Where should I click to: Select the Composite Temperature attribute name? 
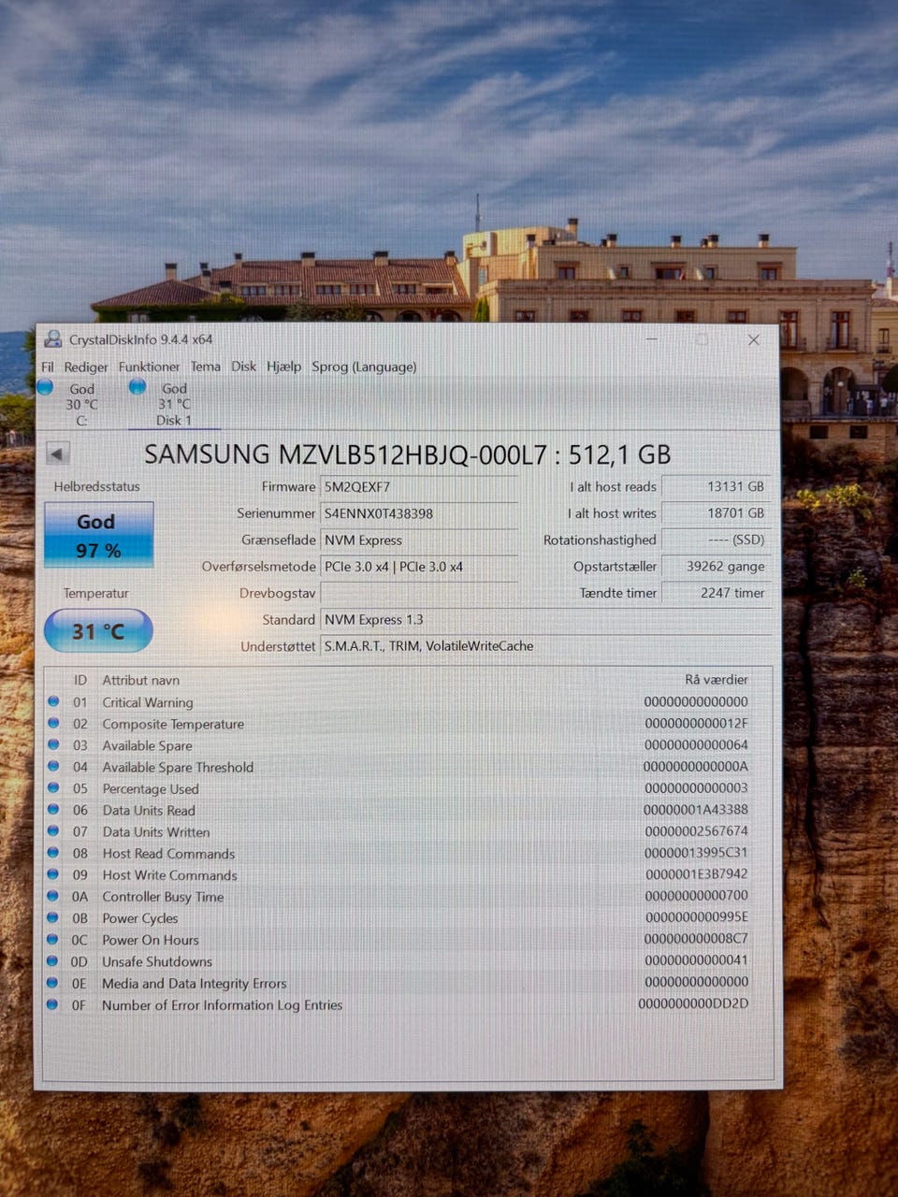coord(173,724)
